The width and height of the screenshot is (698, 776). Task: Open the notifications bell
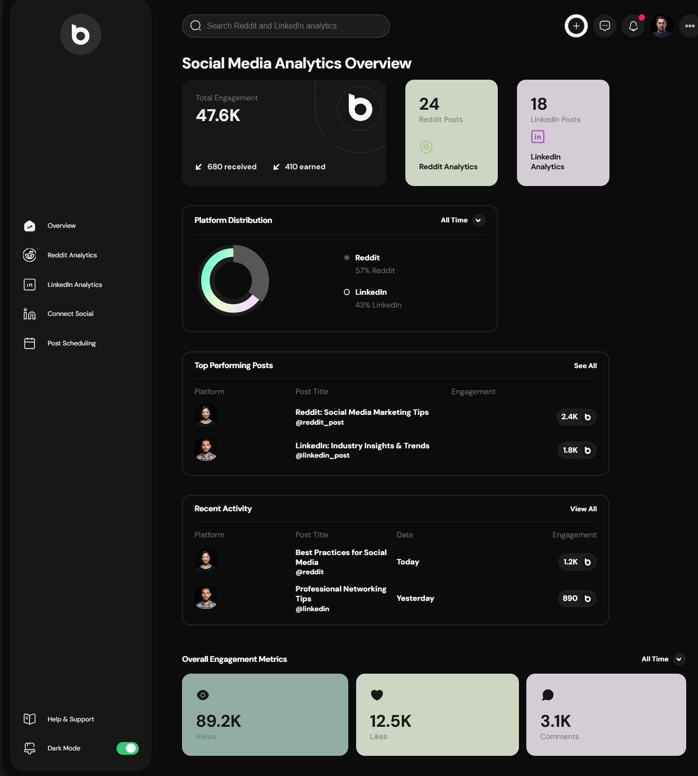(633, 26)
